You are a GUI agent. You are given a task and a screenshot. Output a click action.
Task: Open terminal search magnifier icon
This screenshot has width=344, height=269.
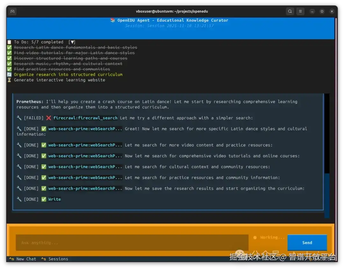coord(290,11)
